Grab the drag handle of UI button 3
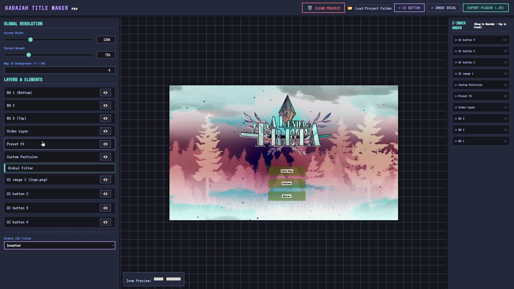 tap(456, 51)
